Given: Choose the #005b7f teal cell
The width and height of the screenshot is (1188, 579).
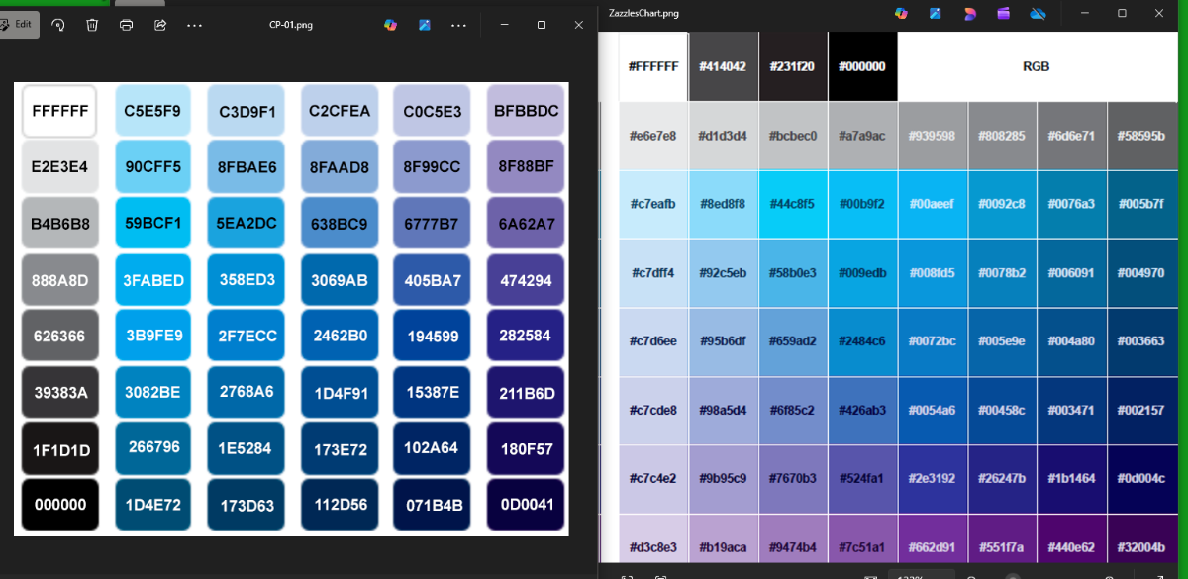Looking at the screenshot, I should point(1141,204).
